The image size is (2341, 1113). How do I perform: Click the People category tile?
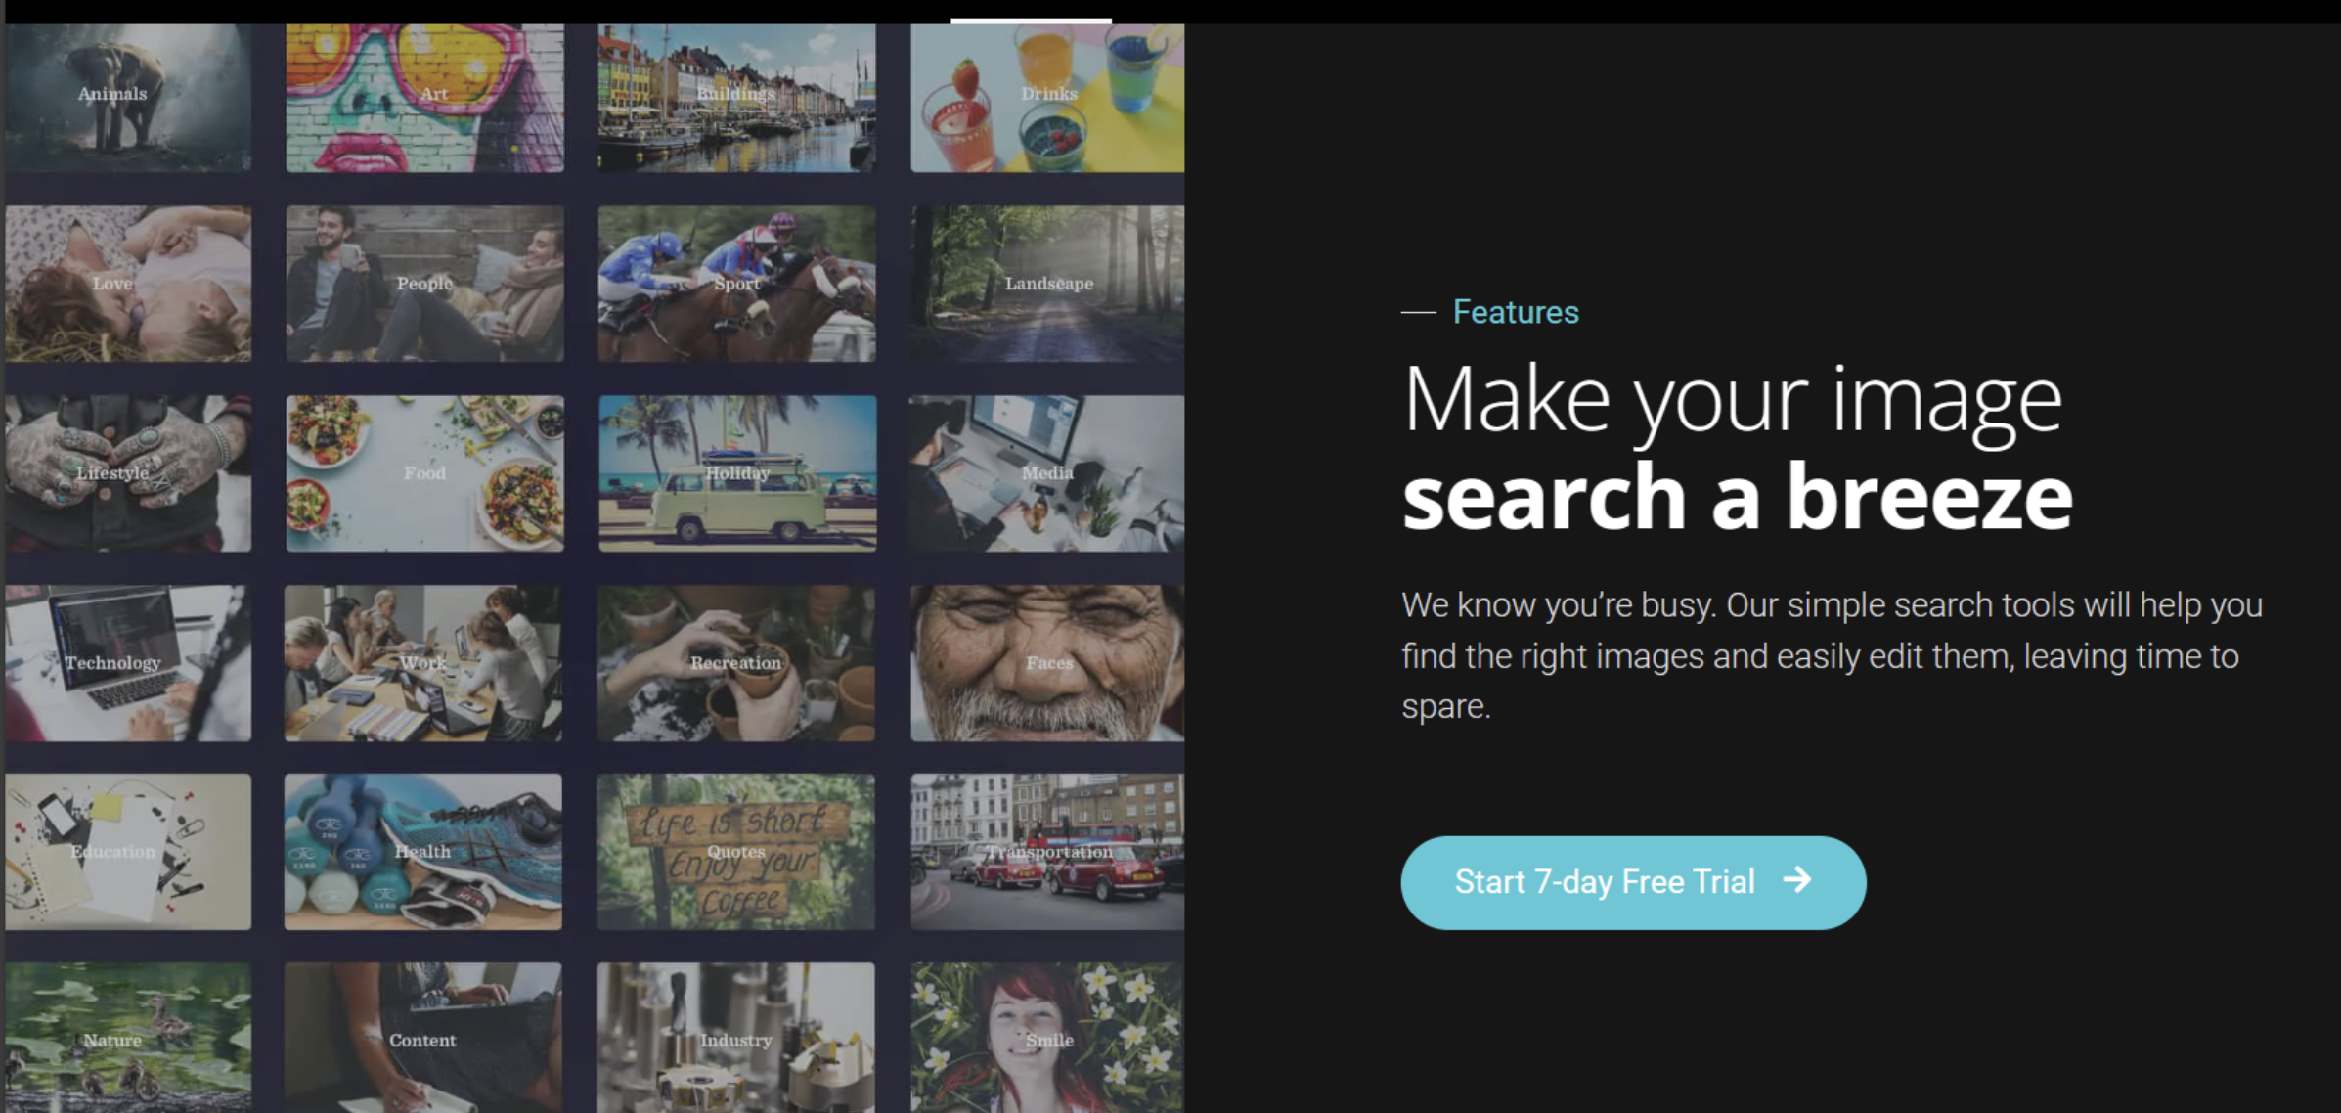tap(424, 284)
